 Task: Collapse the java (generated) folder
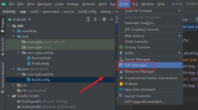13,69
